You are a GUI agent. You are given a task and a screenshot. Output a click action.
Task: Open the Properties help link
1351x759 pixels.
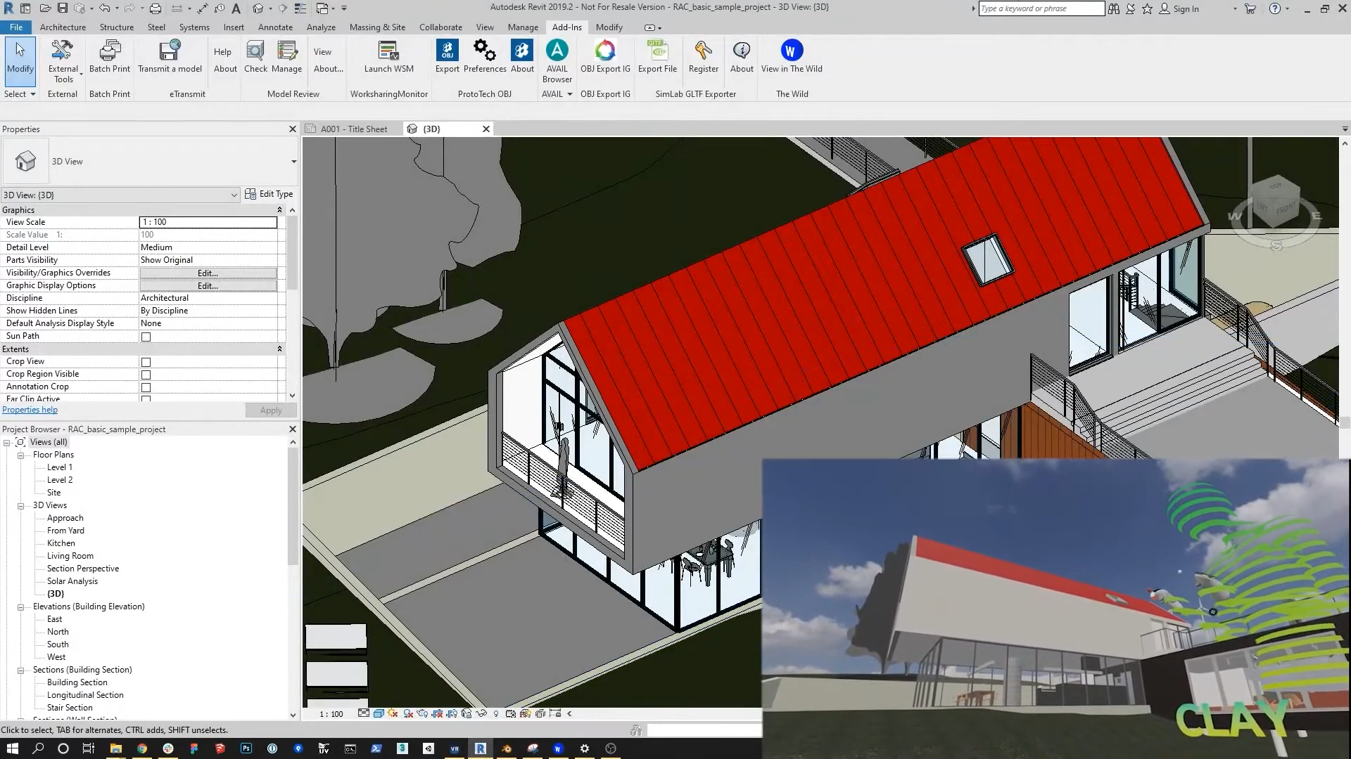30,410
